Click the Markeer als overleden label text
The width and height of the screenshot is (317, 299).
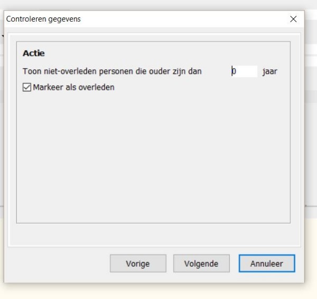73,87
